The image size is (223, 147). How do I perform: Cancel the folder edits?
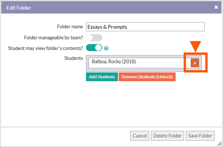(x=140, y=136)
